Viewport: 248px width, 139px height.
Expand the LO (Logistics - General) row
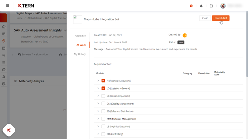98,88
